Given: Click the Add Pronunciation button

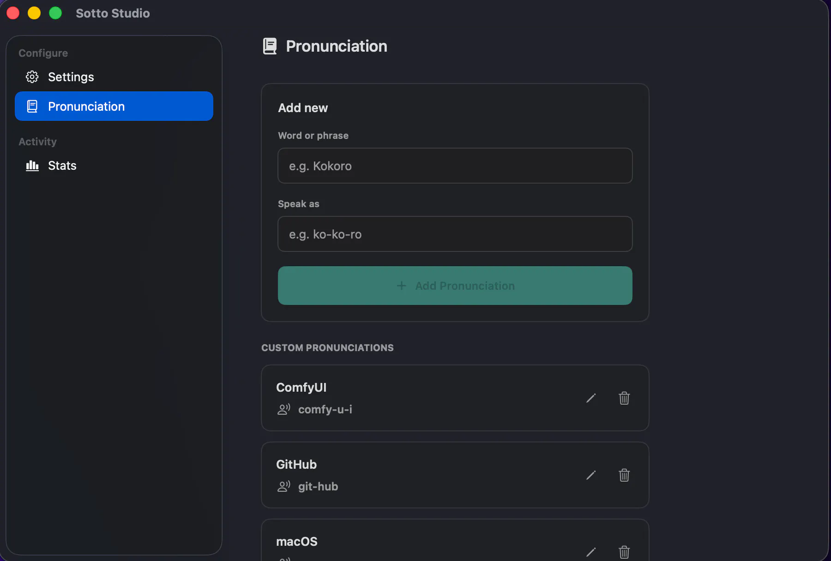Looking at the screenshot, I should pos(455,286).
